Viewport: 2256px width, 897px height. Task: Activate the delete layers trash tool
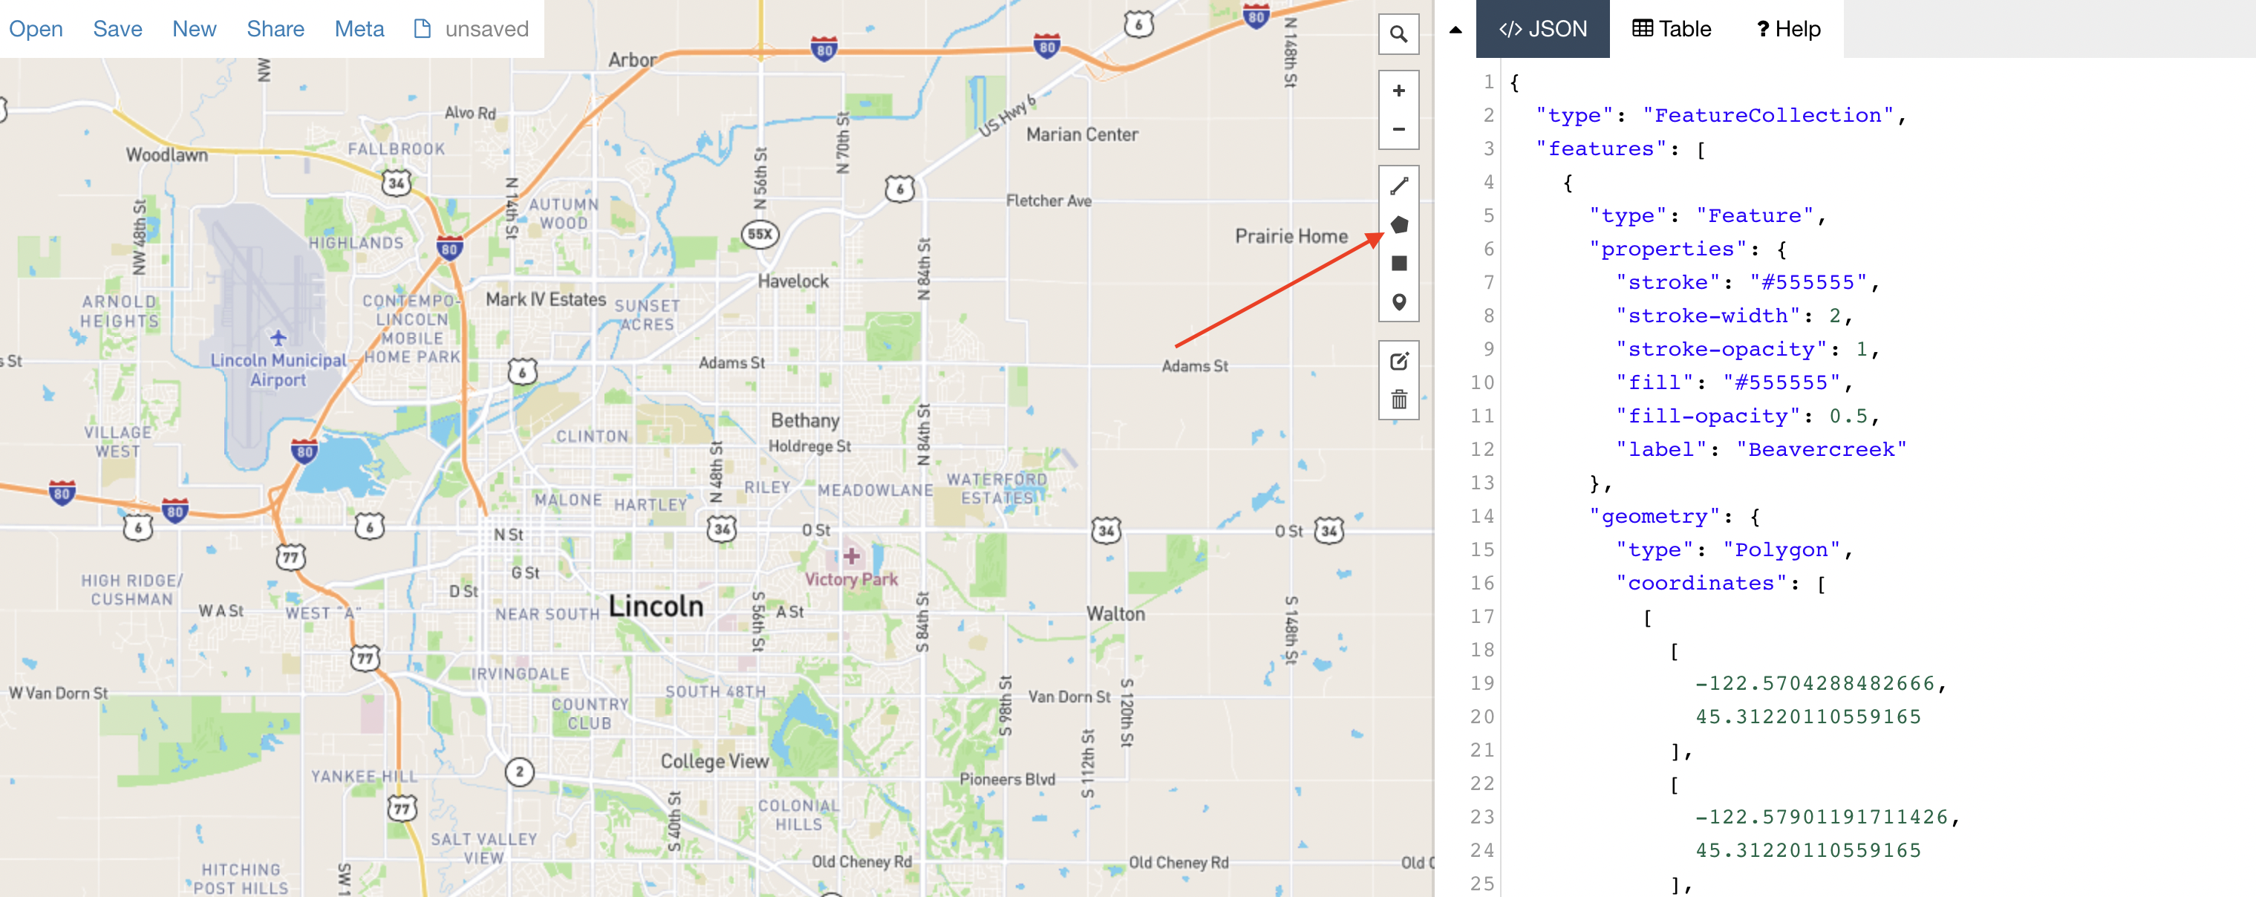tap(1398, 399)
